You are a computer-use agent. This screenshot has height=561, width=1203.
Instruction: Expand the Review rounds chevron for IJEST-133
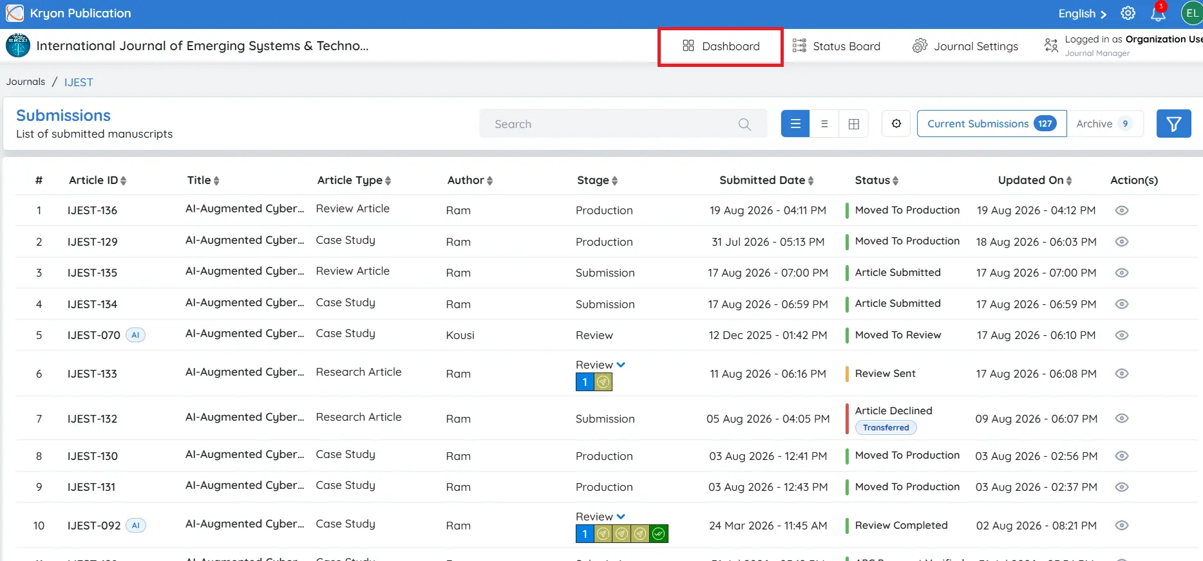(x=621, y=365)
